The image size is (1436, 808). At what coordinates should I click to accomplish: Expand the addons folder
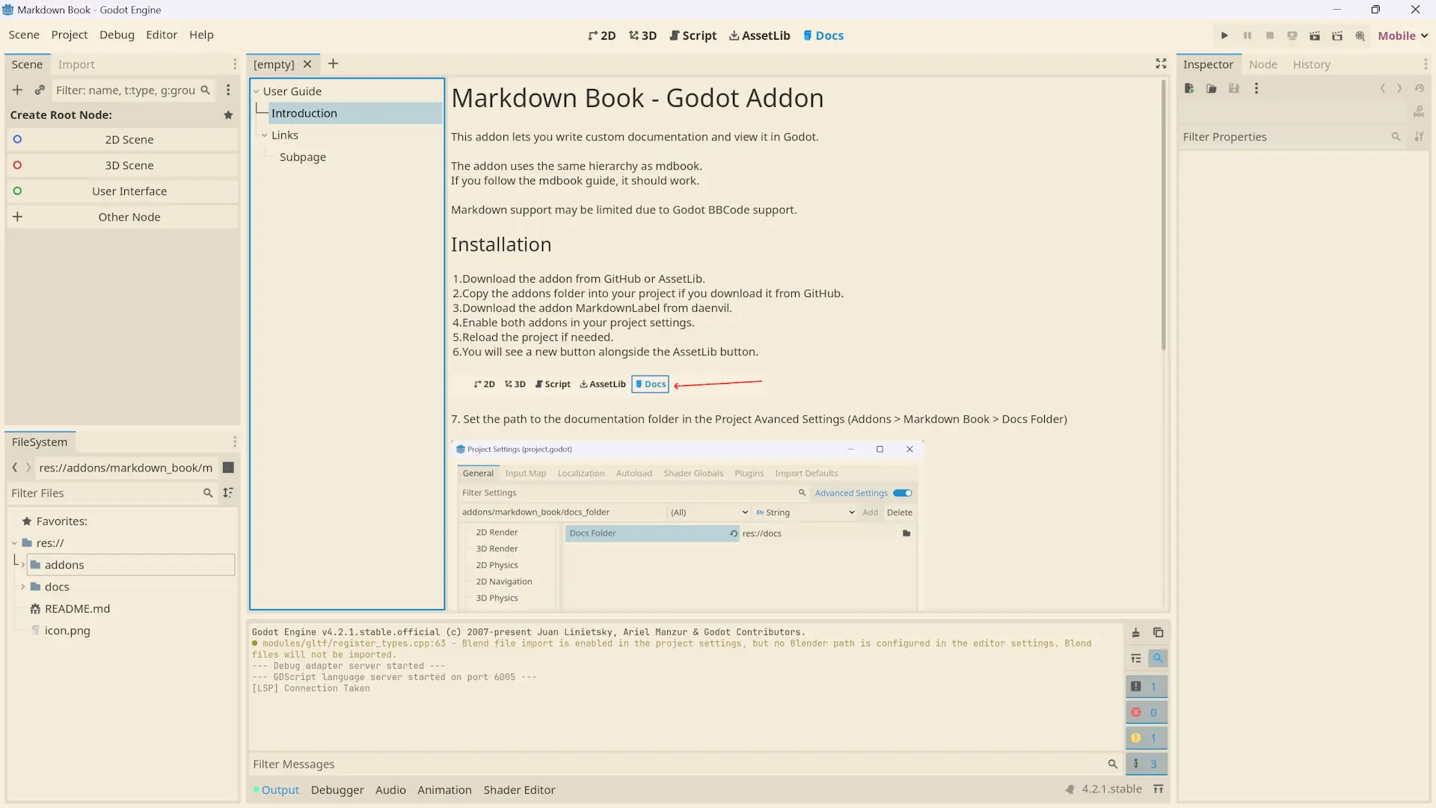point(23,565)
